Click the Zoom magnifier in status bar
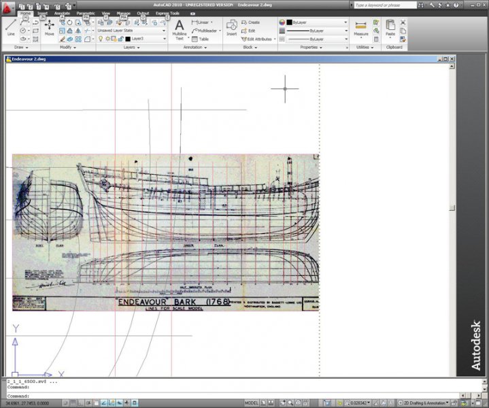Image resolution: width=489 pixels, height=408 pixels. (x=290, y=403)
